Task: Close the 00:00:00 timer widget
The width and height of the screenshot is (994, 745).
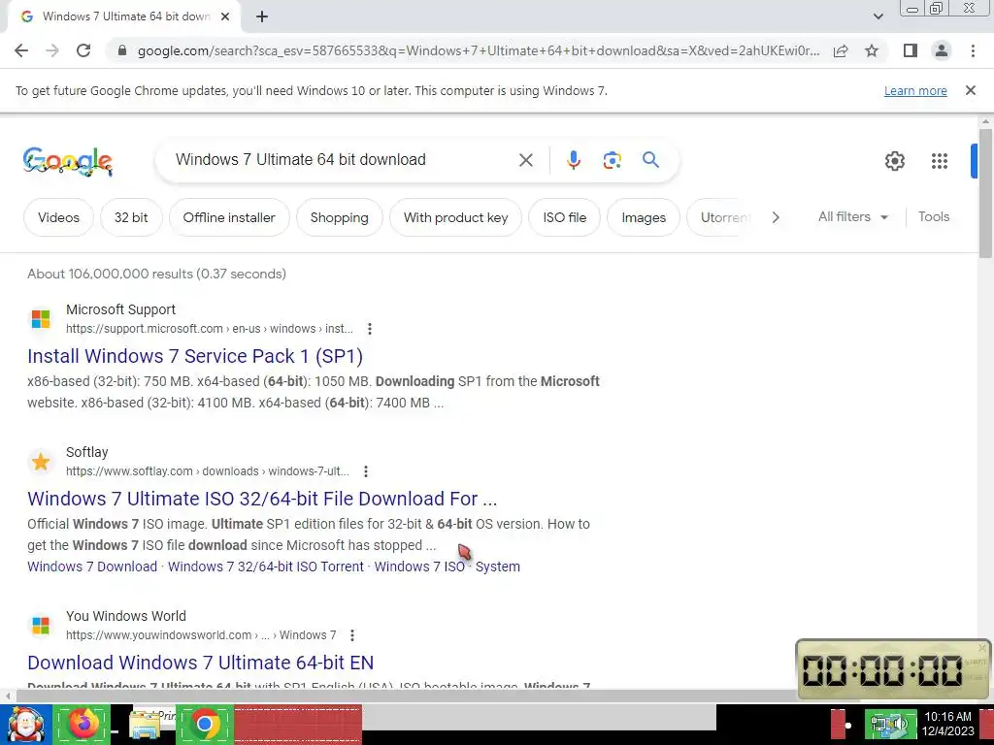Action: coord(982,647)
